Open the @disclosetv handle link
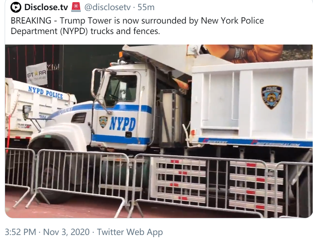The width and height of the screenshot is (313, 239). (107, 7)
